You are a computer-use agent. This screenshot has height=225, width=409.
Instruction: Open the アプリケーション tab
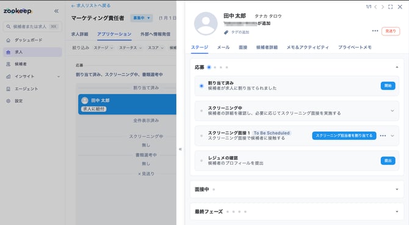tap(114, 34)
